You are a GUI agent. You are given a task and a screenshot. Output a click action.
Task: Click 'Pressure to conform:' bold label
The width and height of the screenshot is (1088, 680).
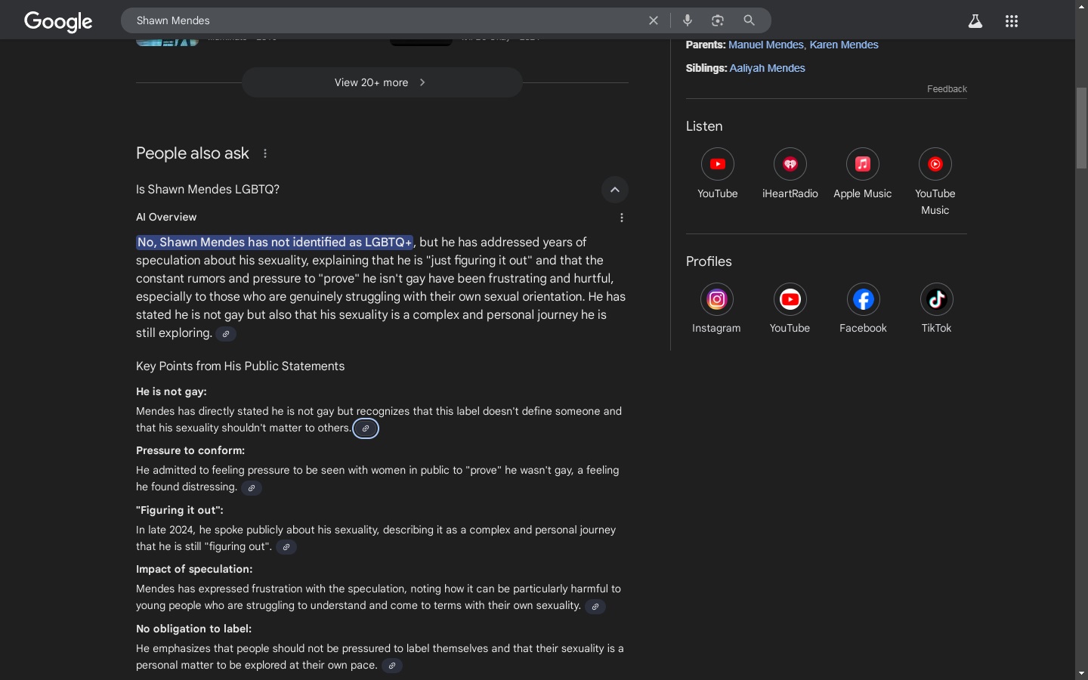point(190,450)
